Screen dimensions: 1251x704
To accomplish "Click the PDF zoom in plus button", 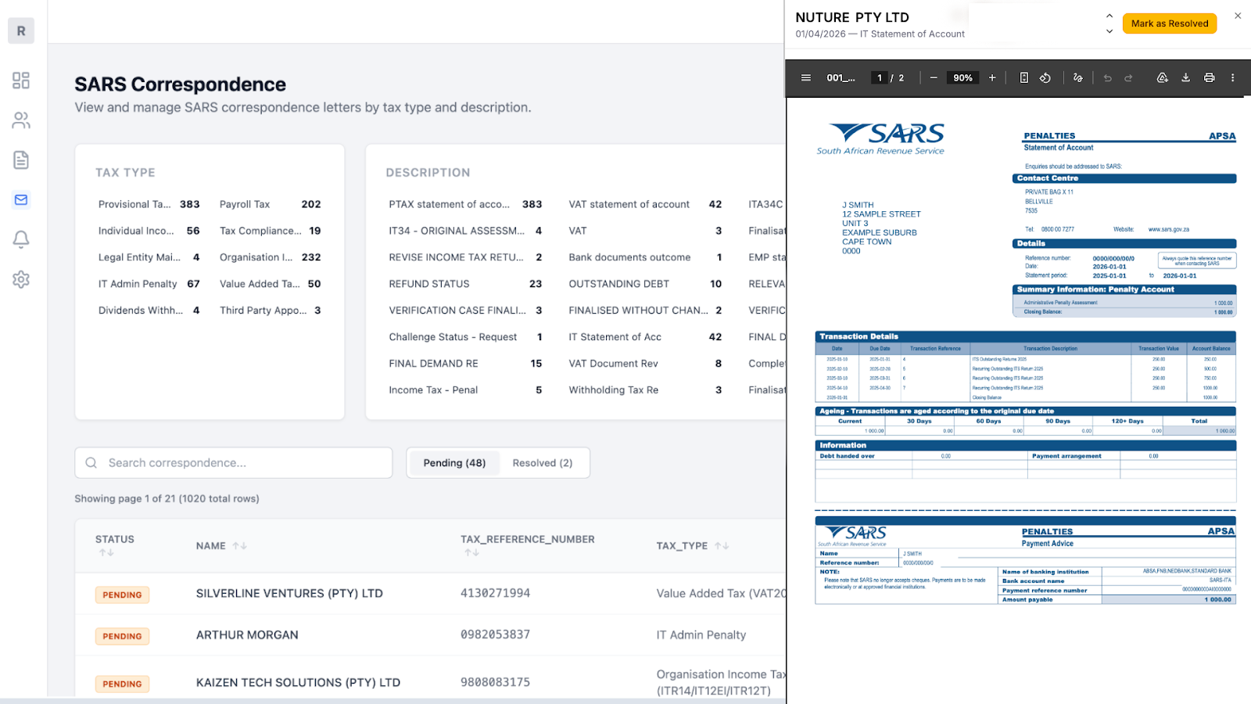I will pyautogui.click(x=992, y=77).
